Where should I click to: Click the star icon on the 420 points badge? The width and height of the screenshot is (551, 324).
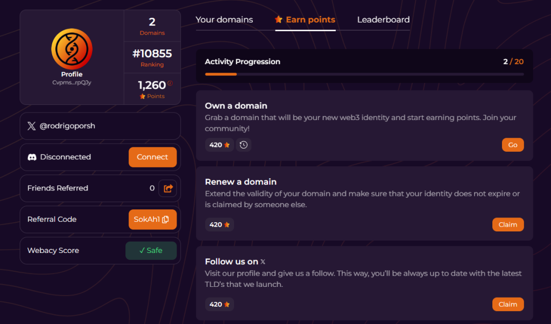tap(227, 144)
